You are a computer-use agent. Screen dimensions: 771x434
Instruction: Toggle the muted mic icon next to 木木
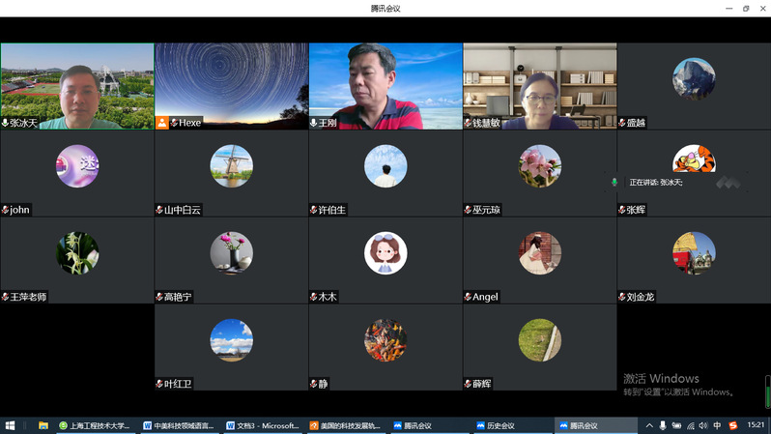click(x=314, y=297)
